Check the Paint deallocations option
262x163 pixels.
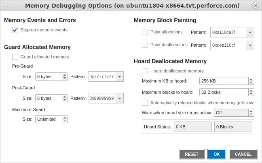point(145,45)
